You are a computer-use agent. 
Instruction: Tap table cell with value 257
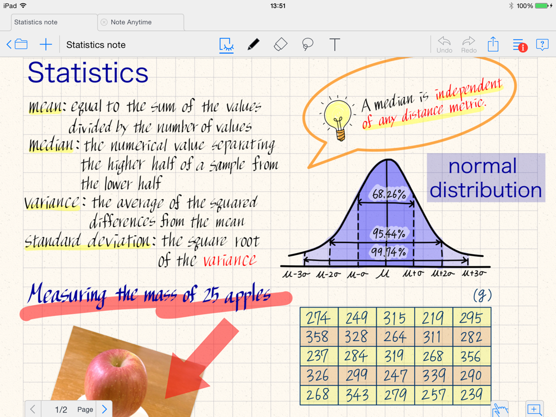click(433, 395)
